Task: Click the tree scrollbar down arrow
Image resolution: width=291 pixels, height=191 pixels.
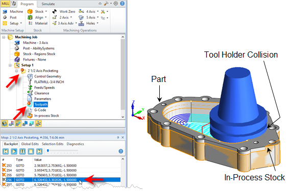Action: point(123,117)
